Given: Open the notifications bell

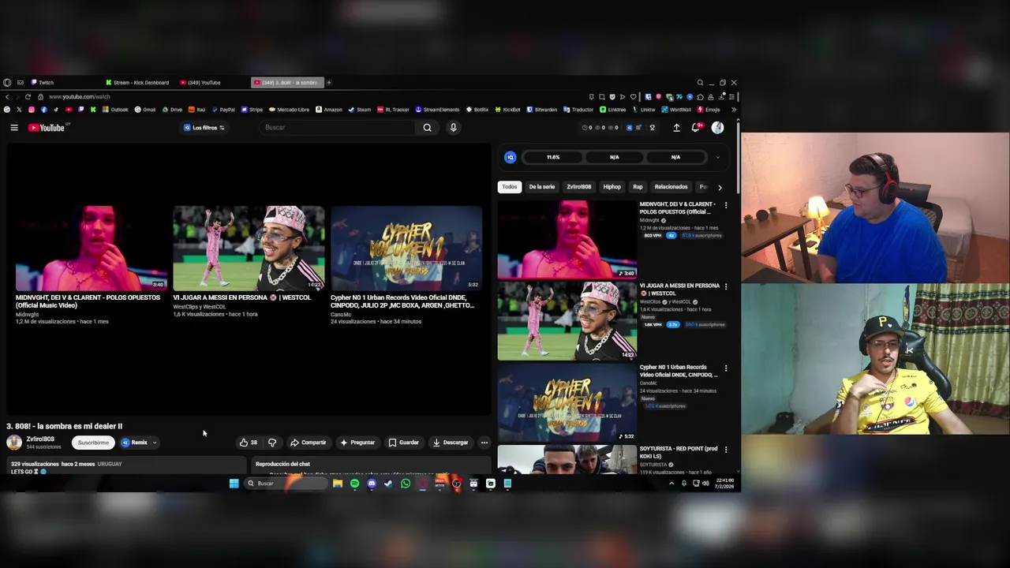Looking at the screenshot, I should [x=696, y=128].
